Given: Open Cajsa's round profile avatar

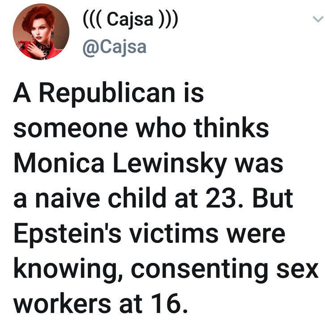Looking at the screenshot, I should tap(41, 32).
